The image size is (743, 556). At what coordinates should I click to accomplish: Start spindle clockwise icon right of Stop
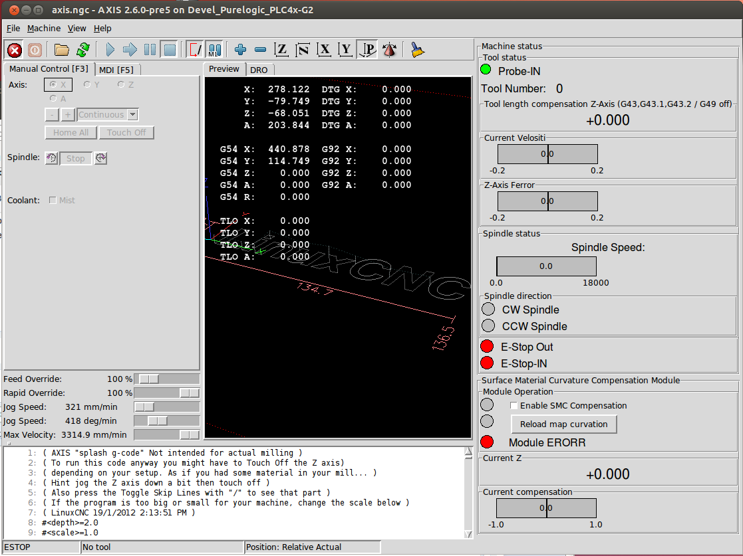[x=100, y=158]
